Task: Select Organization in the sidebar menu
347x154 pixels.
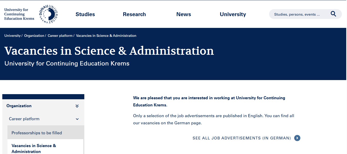Action: click(19, 106)
